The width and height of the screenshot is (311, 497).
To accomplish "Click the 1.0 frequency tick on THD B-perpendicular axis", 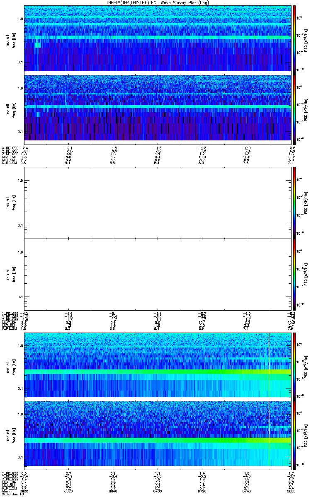I will (20, 181).
